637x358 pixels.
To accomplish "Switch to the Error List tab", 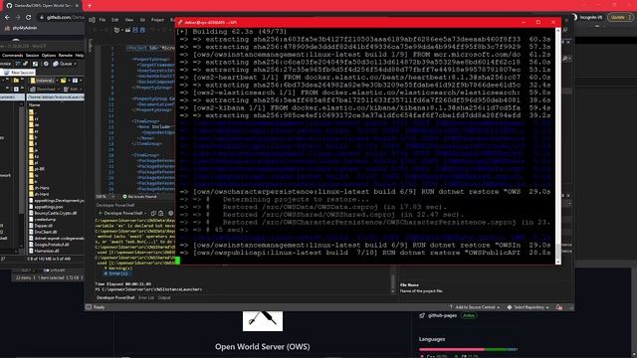I will tap(146, 298).
